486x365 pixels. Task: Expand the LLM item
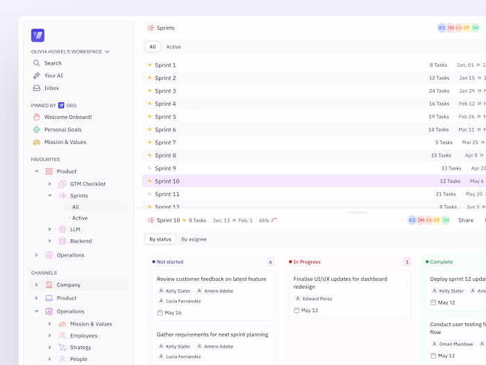(49, 229)
